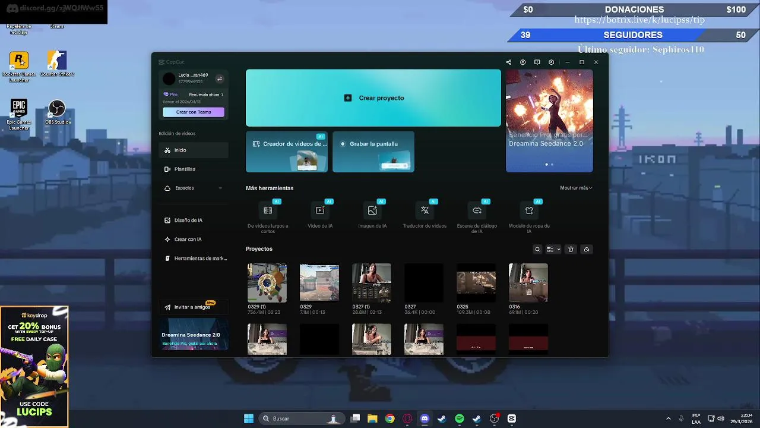Select Plantillas in the sidebar
Viewport: 760px width, 428px height.
pos(194,169)
